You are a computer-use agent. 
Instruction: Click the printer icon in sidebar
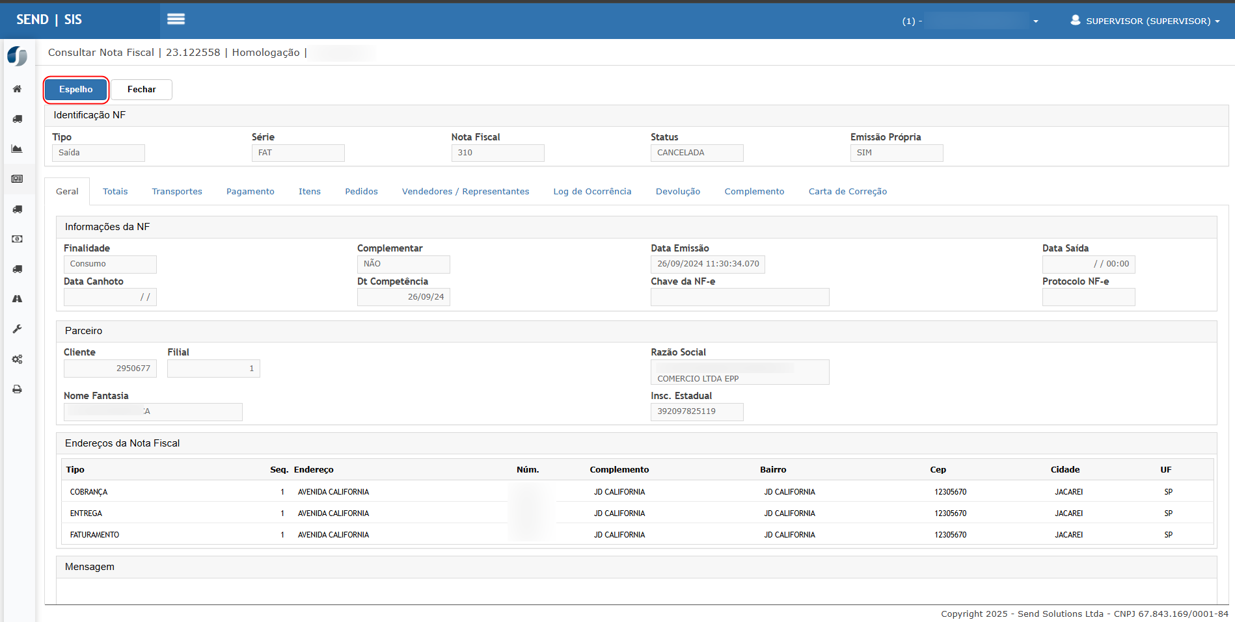click(x=18, y=389)
